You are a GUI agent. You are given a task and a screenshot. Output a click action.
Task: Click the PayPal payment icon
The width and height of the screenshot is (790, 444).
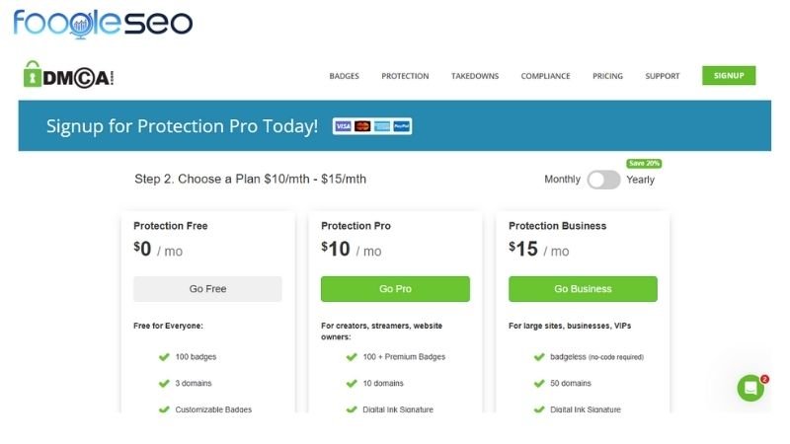point(402,126)
